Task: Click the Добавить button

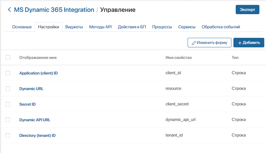Action: coord(249,42)
